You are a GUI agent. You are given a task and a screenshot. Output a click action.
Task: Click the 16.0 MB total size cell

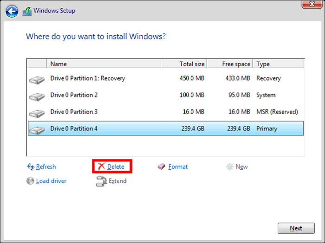point(194,112)
